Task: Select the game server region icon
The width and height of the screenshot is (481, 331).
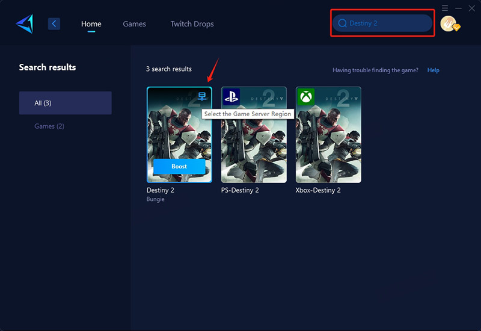Action: pos(202,96)
